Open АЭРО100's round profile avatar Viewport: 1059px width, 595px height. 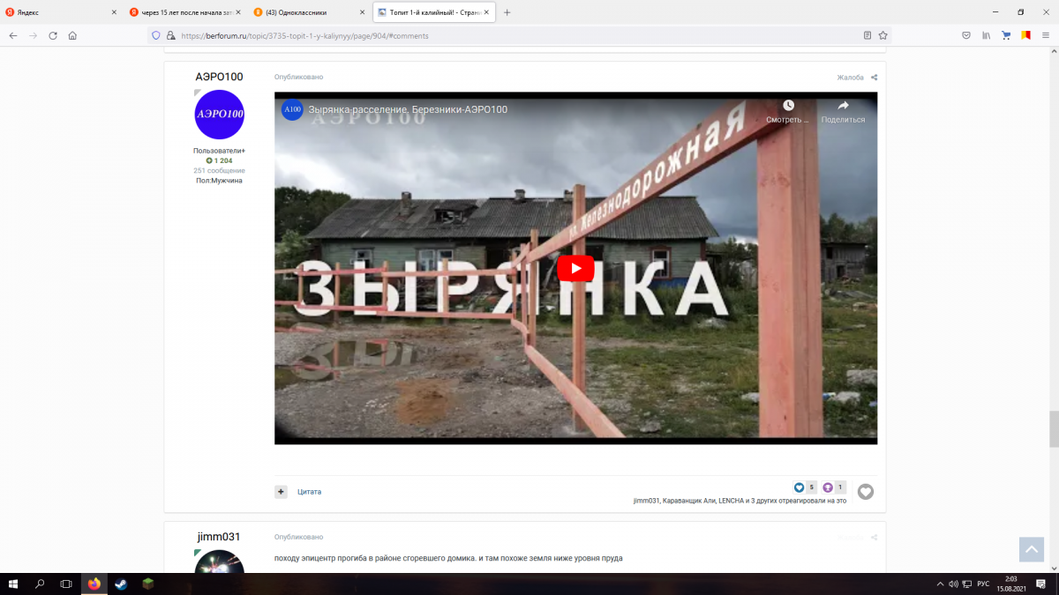(x=219, y=115)
